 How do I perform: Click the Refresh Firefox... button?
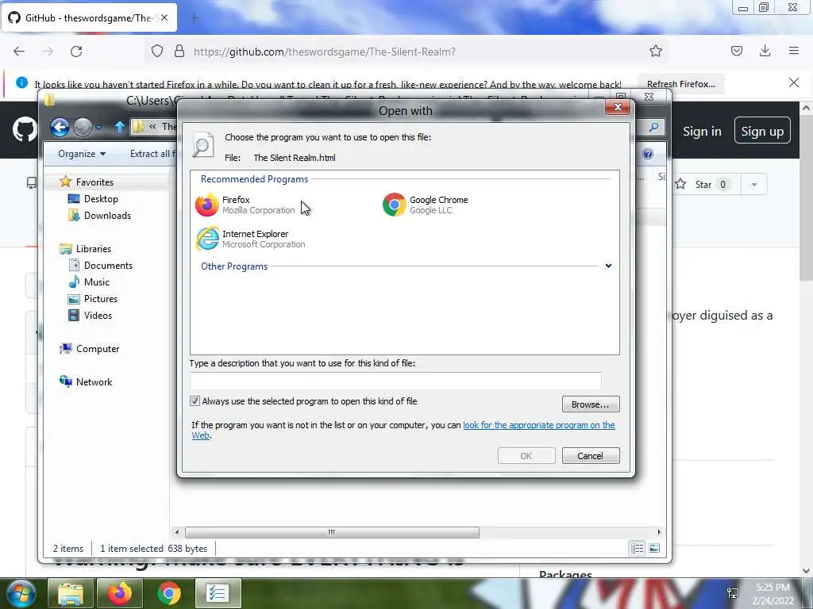(x=680, y=84)
